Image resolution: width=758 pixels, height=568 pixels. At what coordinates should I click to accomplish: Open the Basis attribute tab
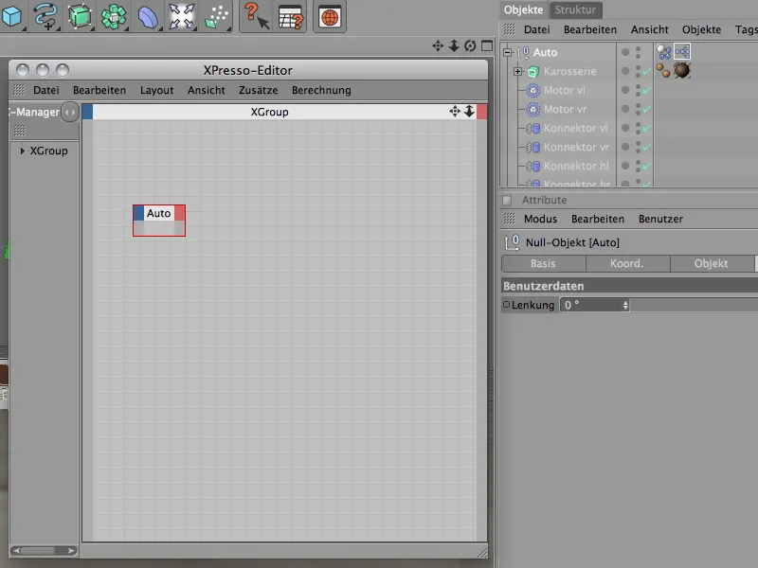point(543,264)
